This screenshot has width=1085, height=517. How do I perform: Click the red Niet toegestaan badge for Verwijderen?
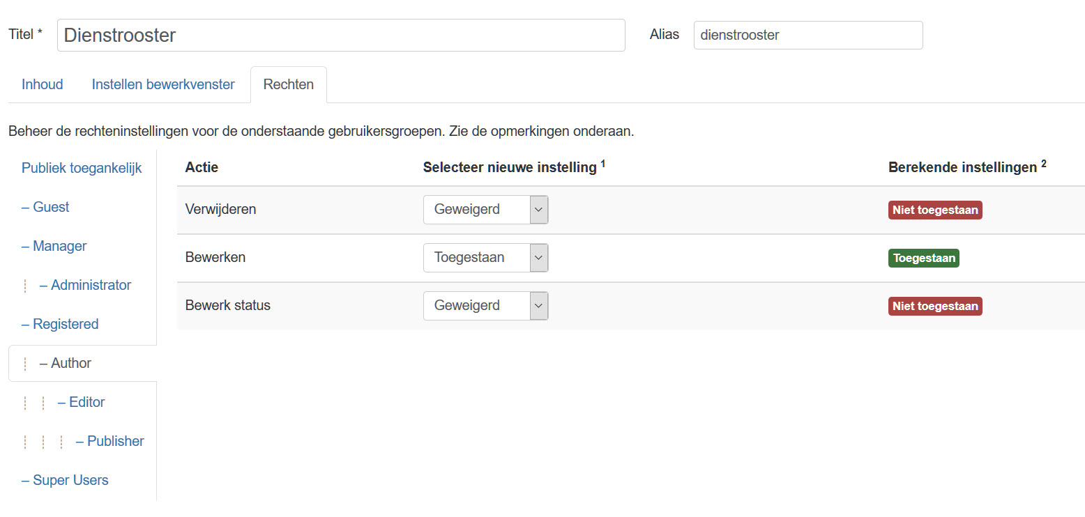[x=934, y=210]
